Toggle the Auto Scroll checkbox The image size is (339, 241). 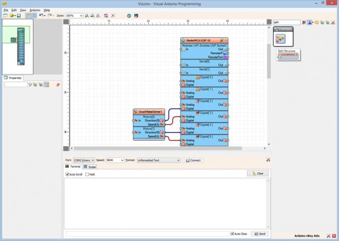click(x=68, y=174)
